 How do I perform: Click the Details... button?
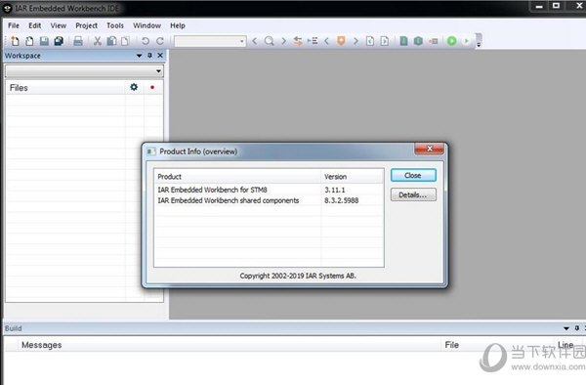(x=413, y=194)
